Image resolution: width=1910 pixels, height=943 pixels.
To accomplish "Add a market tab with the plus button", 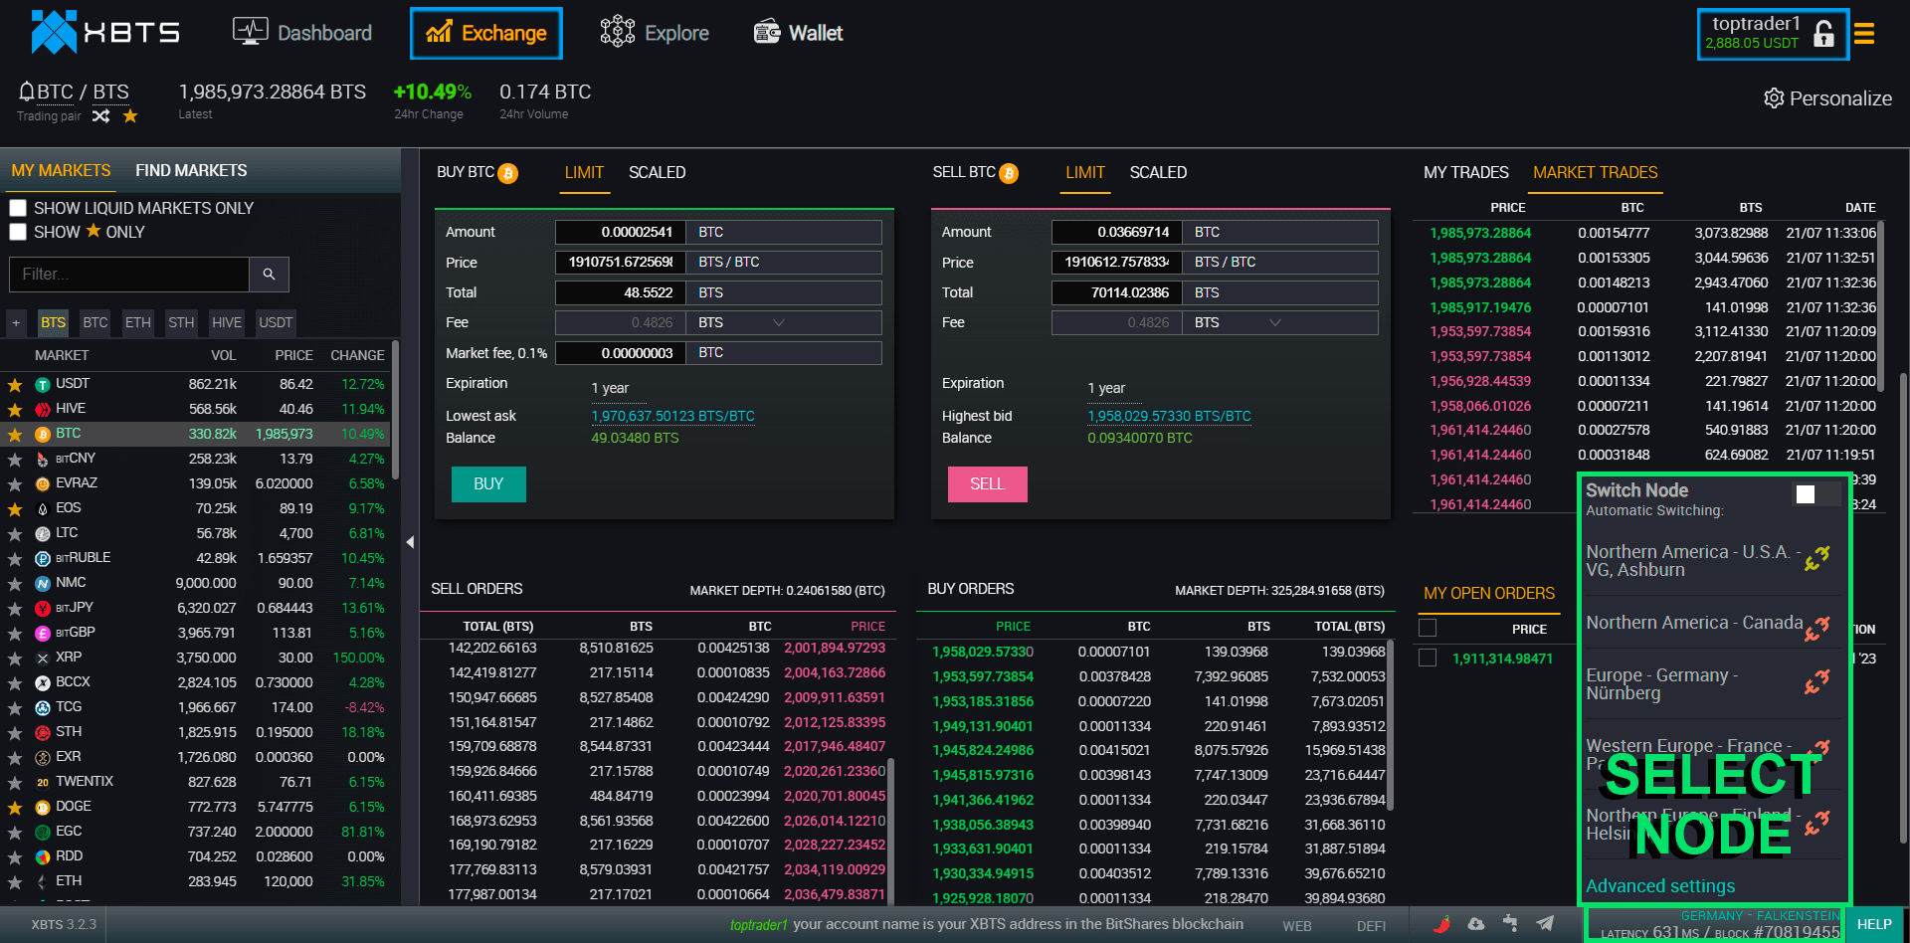I will coord(16,322).
